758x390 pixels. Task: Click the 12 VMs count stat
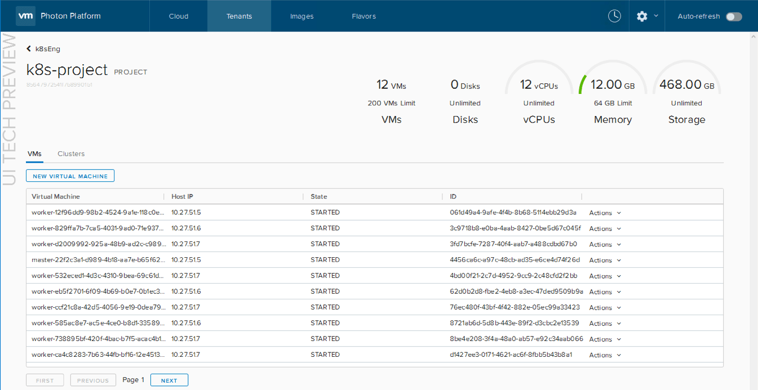(x=391, y=86)
